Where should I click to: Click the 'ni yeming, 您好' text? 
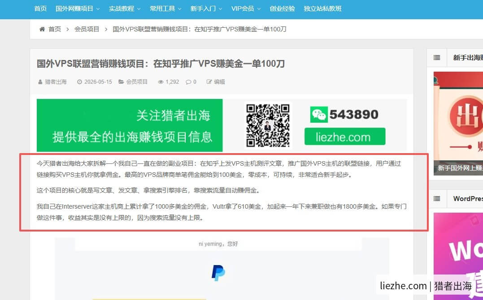[218, 244]
